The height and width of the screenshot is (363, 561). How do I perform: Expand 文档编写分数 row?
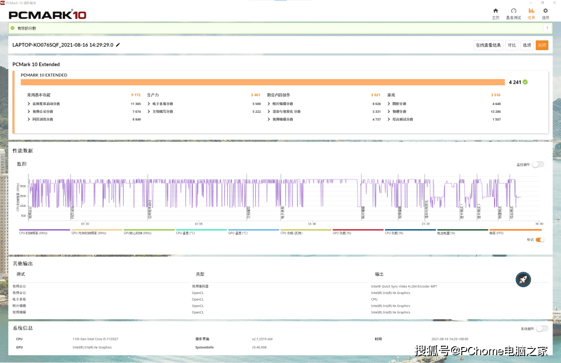pyautogui.click(x=149, y=111)
